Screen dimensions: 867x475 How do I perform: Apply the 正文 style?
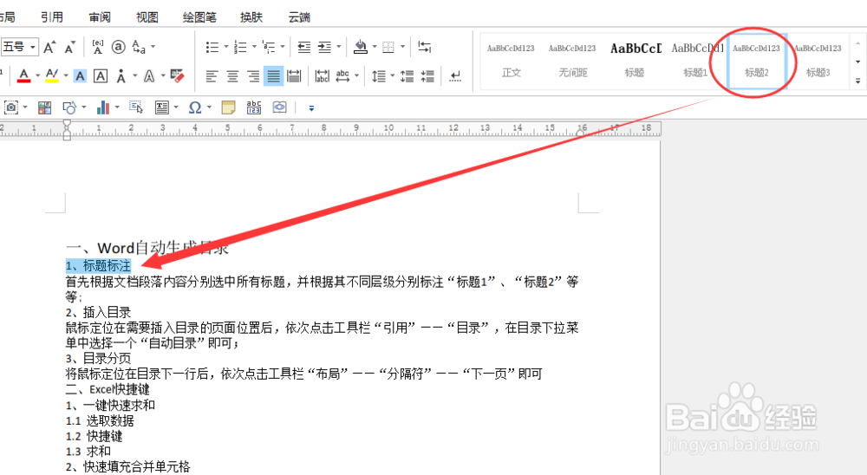click(x=511, y=61)
